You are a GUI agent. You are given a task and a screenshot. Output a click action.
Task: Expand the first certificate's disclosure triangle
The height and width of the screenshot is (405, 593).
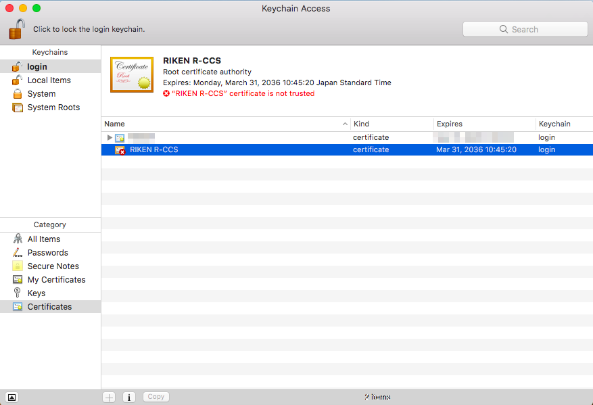point(110,137)
